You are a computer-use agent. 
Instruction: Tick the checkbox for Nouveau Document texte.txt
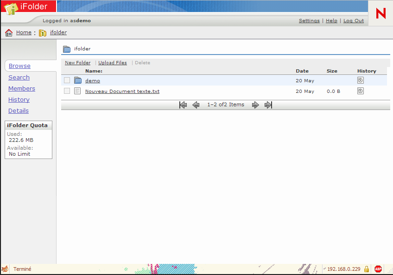point(67,91)
